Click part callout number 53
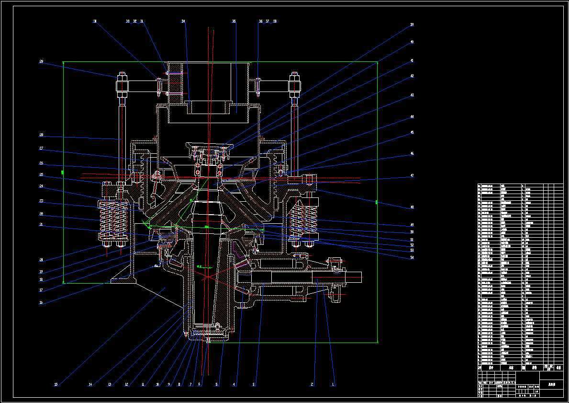Image resolution: width=569 pixels, height=403 pixels. (x=412, y=250)
